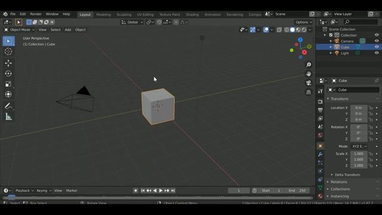Select the Select Box tool

tap(8, 41)
